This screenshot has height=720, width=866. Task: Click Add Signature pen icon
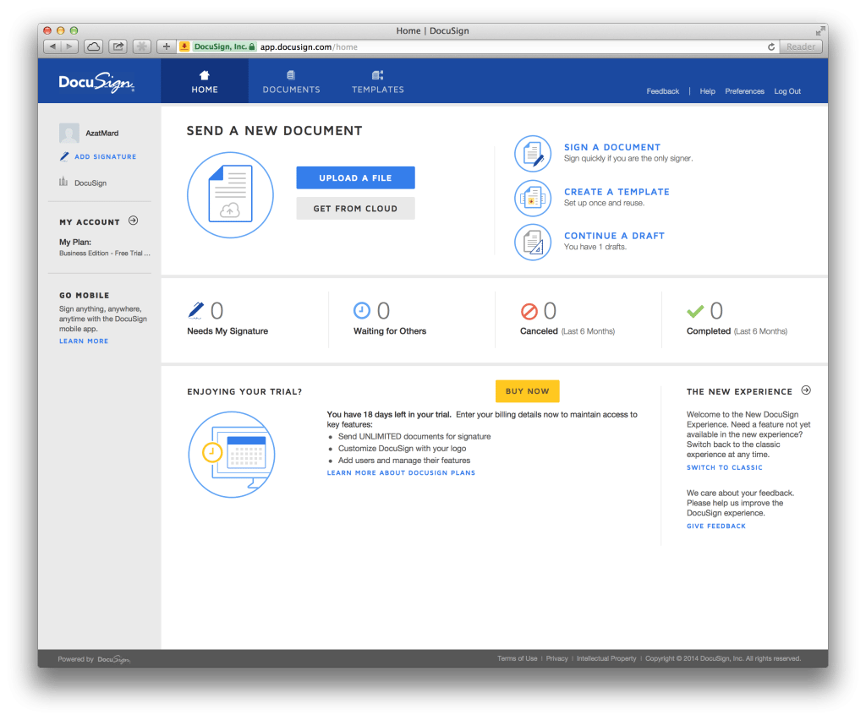tap(64, 156)
